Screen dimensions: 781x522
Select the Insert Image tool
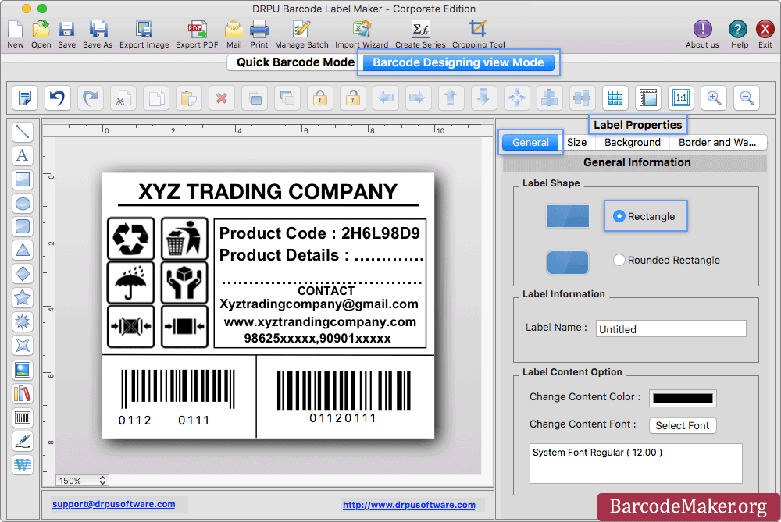(23, 370)
